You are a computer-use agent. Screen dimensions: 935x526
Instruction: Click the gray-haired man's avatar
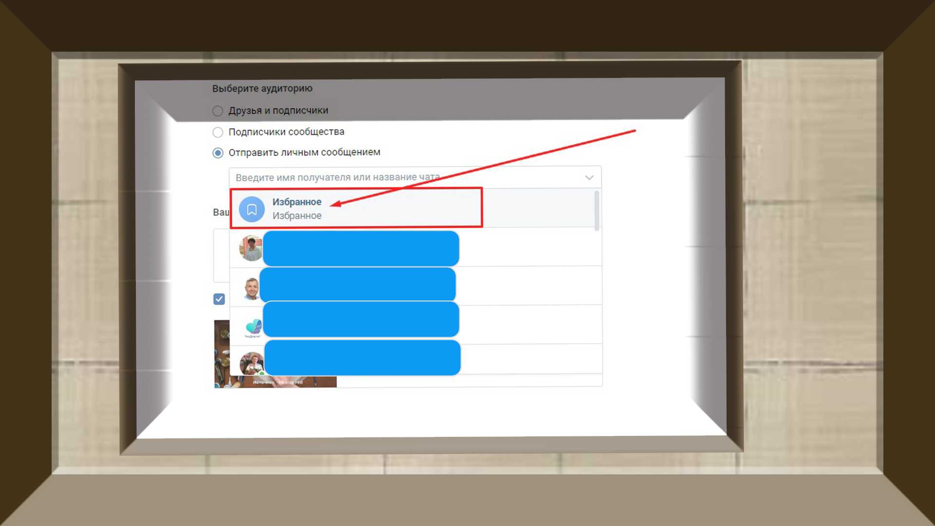(251, 288)
